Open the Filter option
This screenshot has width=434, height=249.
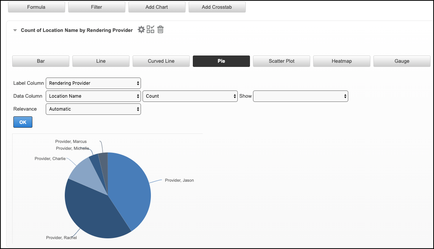(x=96, y=7)
